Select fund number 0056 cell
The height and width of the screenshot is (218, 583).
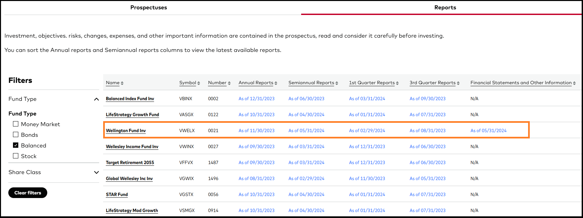click(x=213, y=195)
